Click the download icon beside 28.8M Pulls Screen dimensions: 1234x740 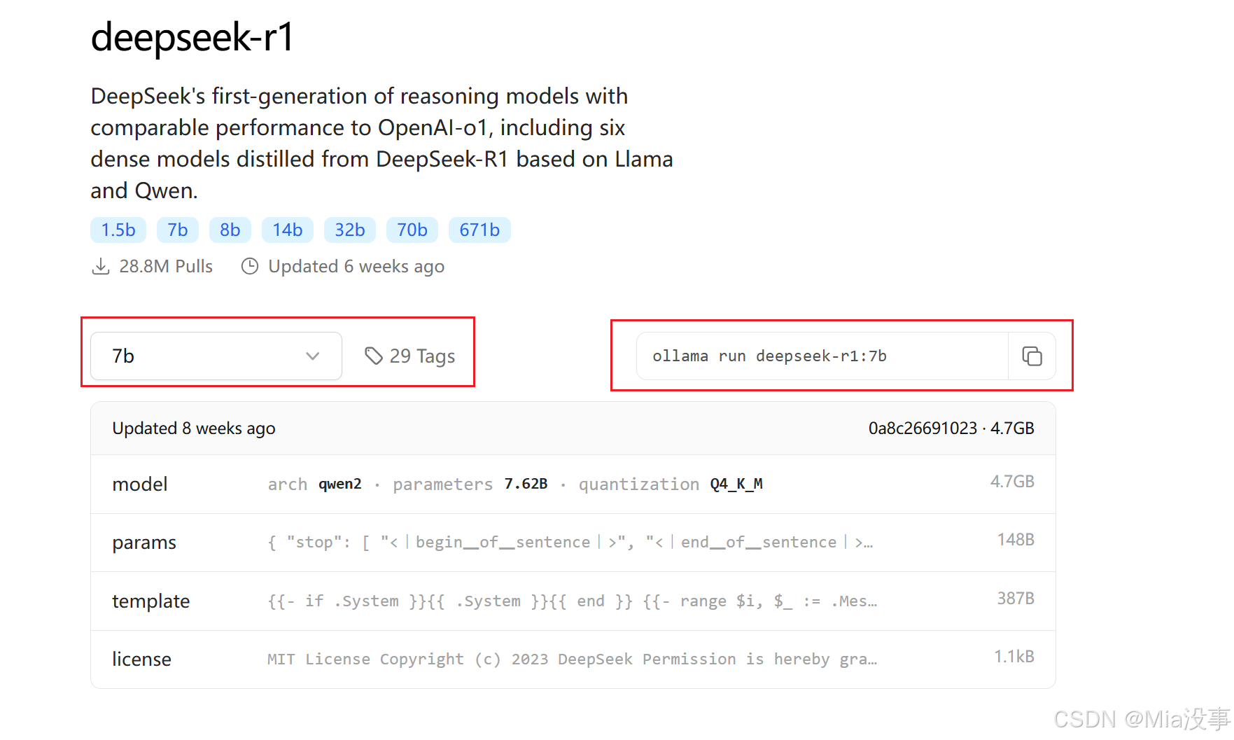coord(101,266)
